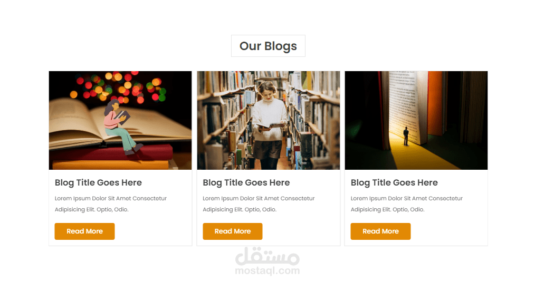This screenshot has width=535, height=282.
Task: Click the first card's Lorem Ipsum description text
Action: coord(111,204)
